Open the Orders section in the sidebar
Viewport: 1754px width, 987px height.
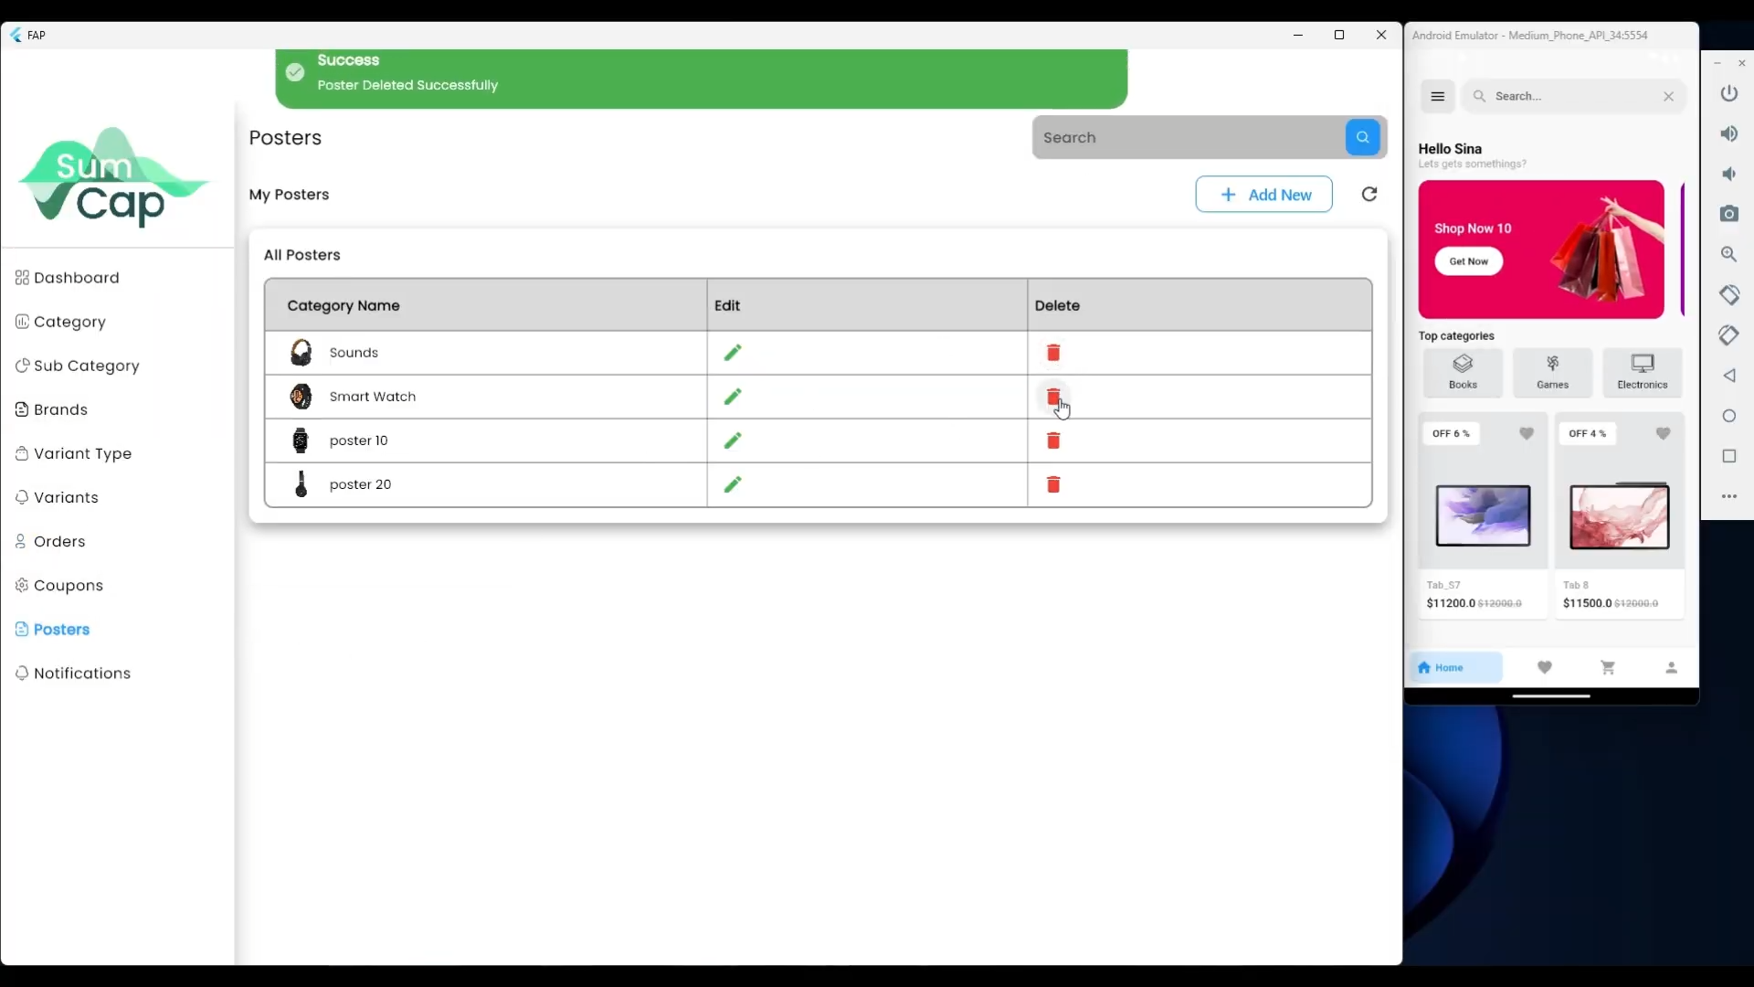coord(59,541)
